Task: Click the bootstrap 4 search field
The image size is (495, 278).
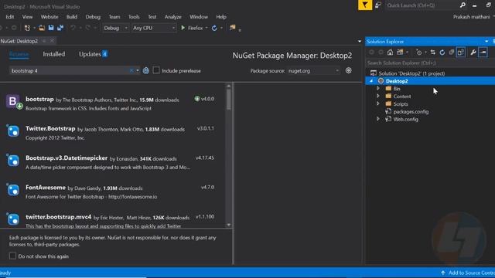Action: (x=70, y=71)
